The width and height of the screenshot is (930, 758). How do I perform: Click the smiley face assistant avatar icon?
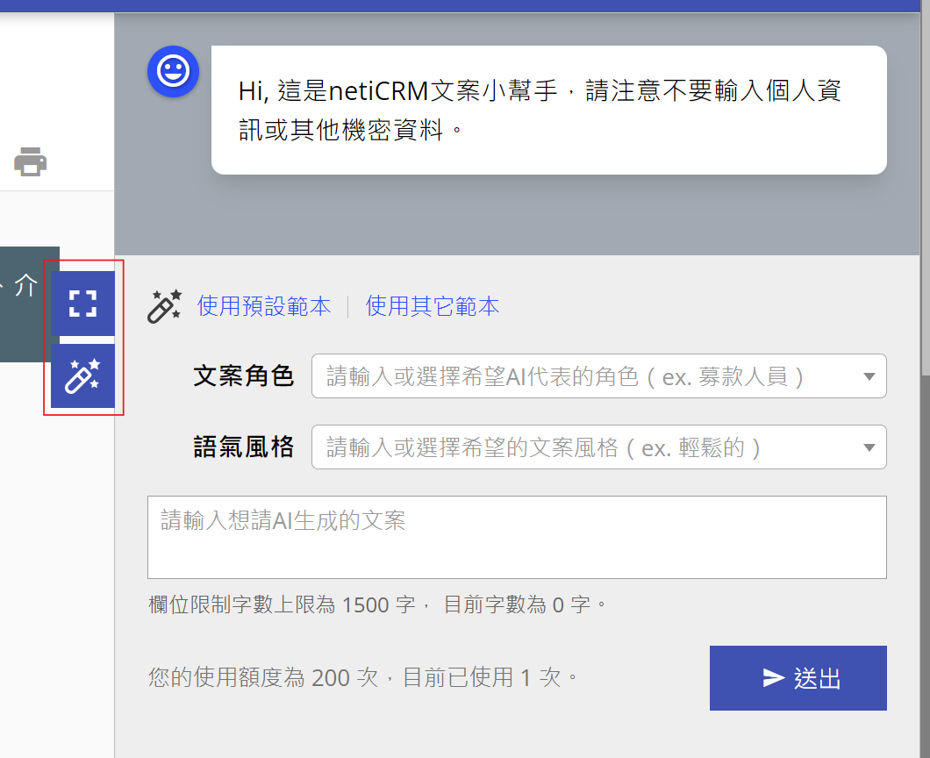coord(173,72)
